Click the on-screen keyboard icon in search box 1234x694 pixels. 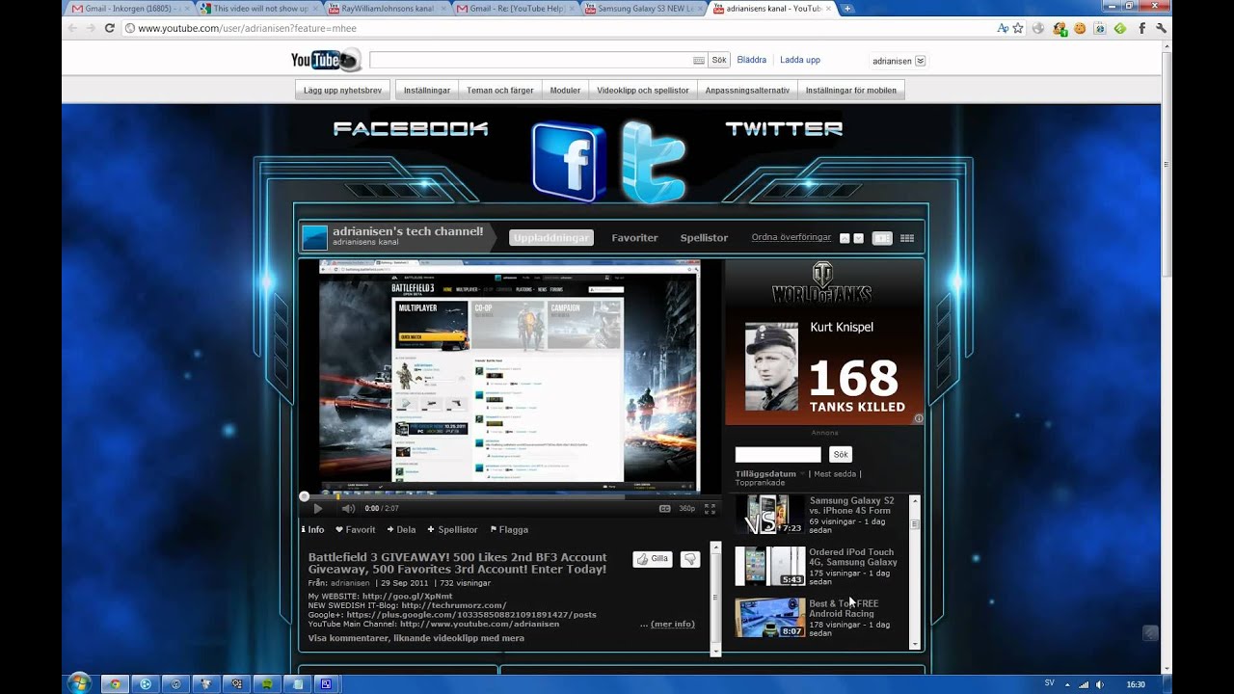pyautogui.click(x=699, y=61)
